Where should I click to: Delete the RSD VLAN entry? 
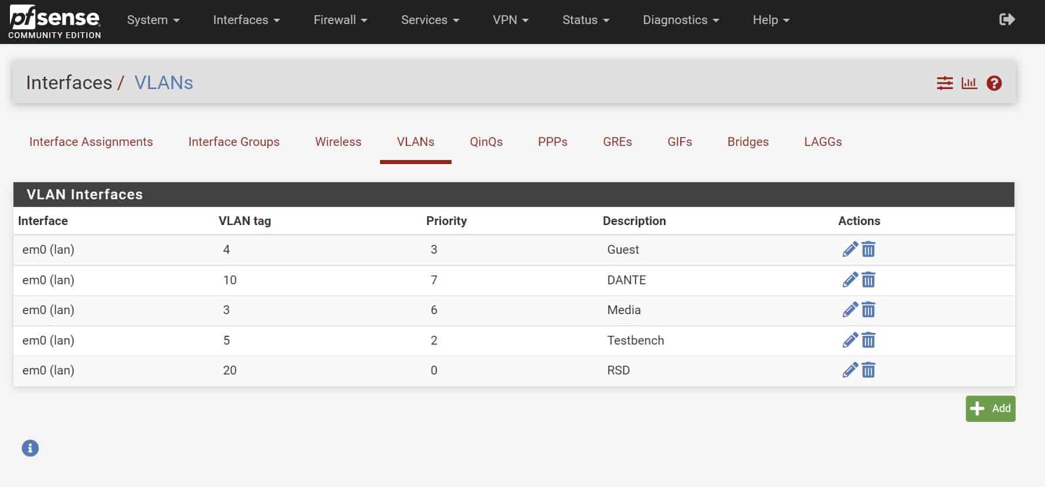coord(868,370)
